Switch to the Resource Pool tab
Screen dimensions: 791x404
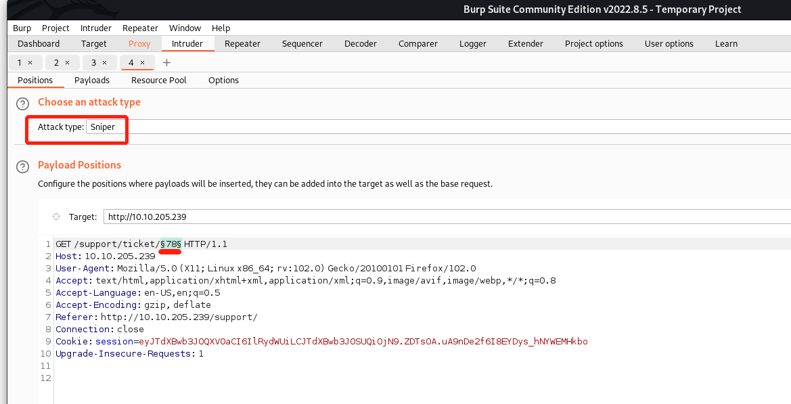(x=159, y=80)
